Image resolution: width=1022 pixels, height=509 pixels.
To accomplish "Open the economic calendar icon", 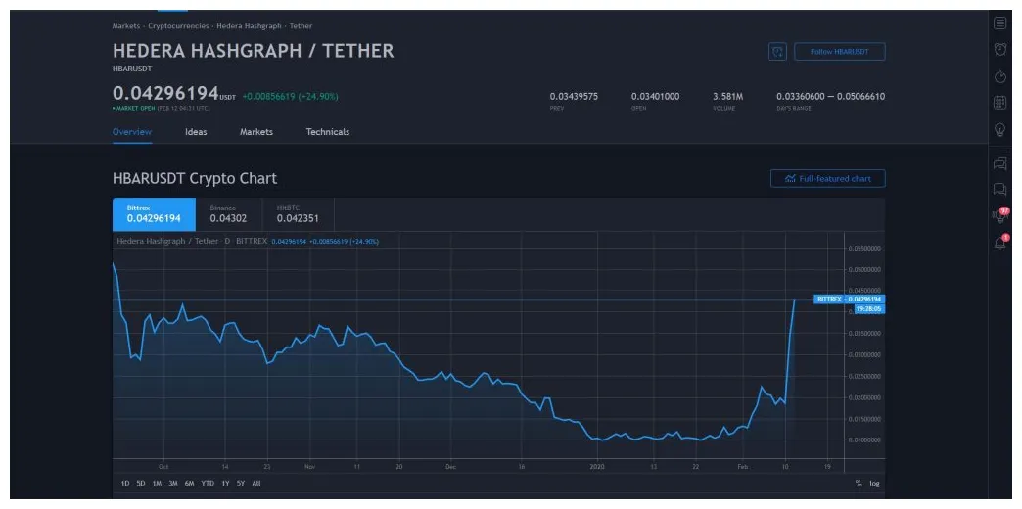I will 999,102.
